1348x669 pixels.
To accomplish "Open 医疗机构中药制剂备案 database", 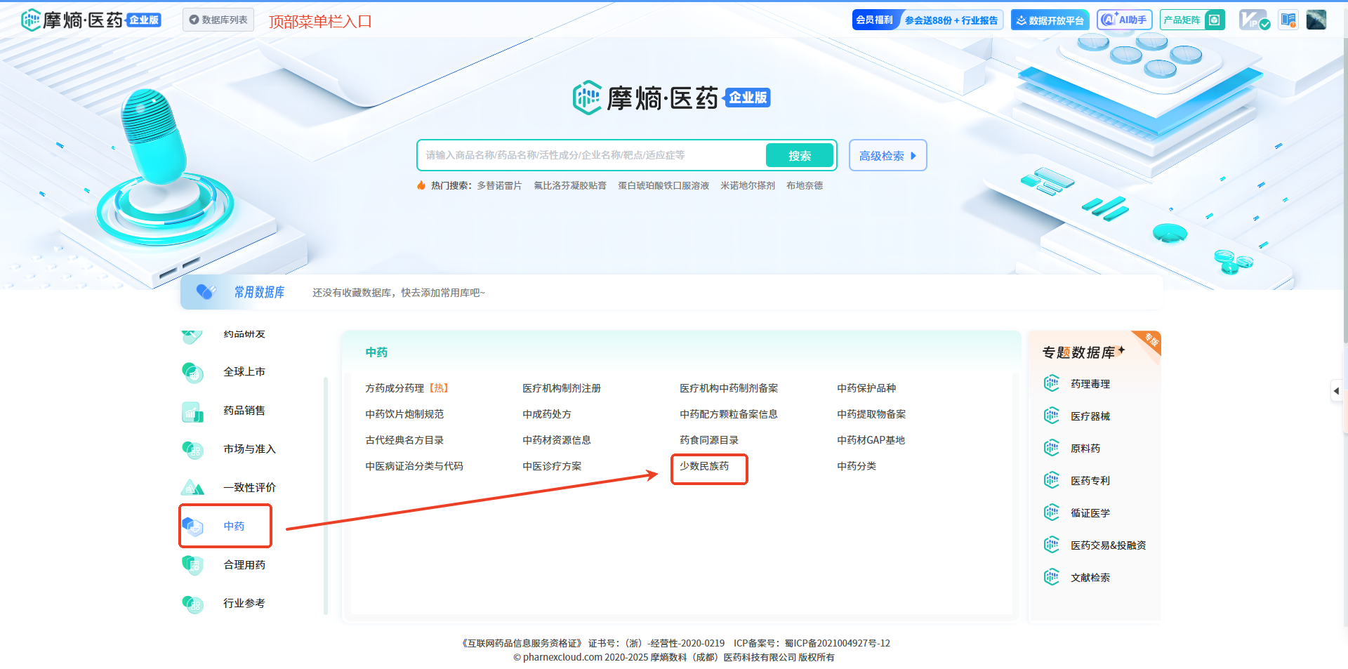I will [729, 388].
